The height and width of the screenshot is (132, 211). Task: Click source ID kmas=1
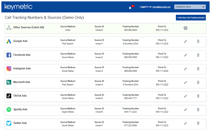coord(99,44)
